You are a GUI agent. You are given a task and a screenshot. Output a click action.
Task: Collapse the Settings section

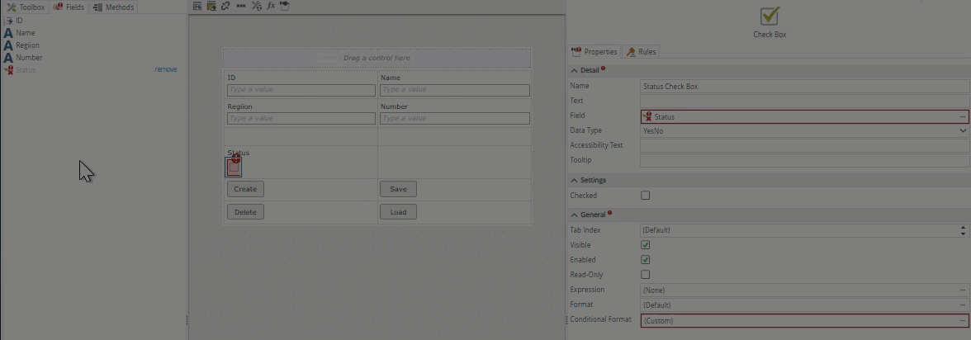[x=575, y=180]
